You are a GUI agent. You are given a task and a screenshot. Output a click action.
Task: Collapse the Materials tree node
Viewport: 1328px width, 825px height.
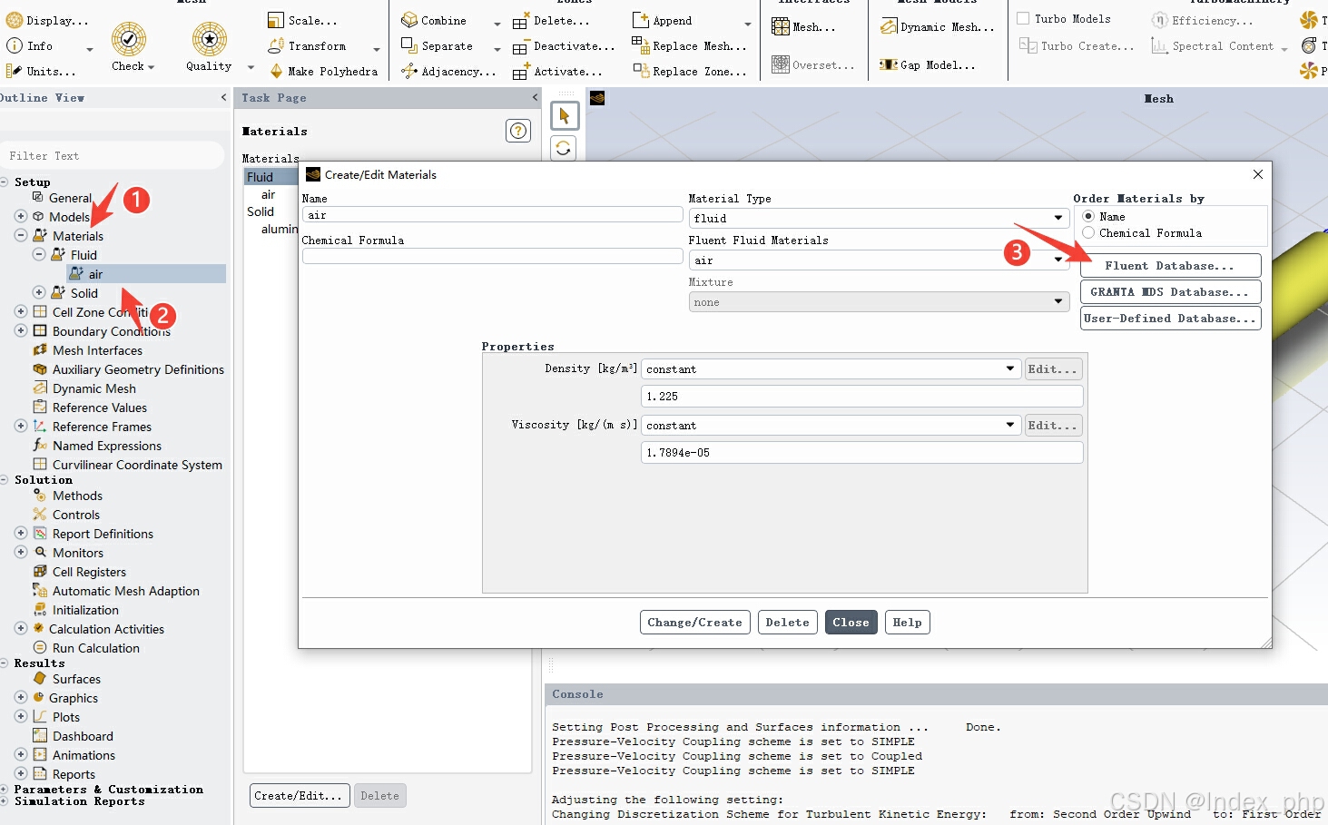(21, 235)
